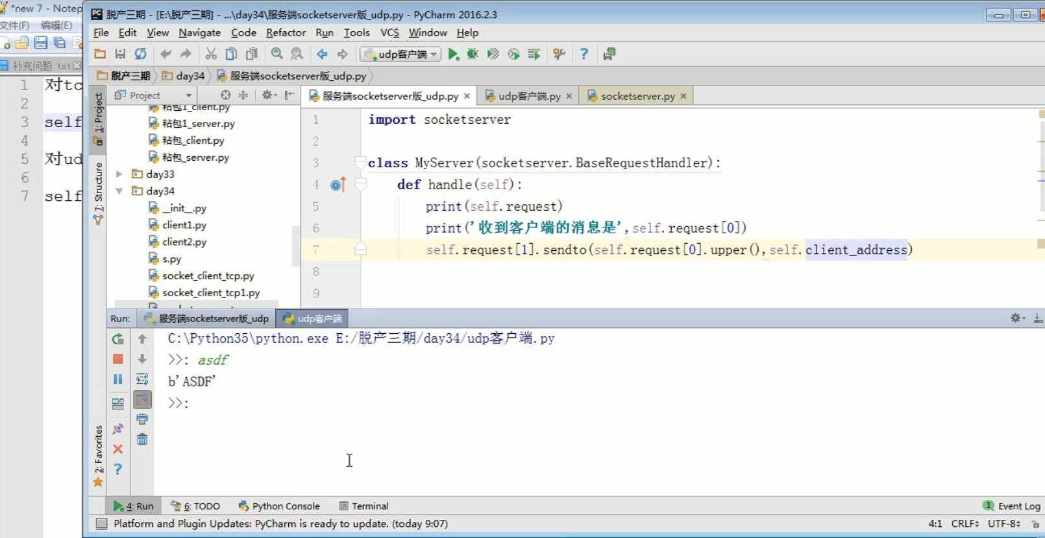The image size is (1045, 538).
Task: Open the Terminal tool window
Action: point(363,506)
